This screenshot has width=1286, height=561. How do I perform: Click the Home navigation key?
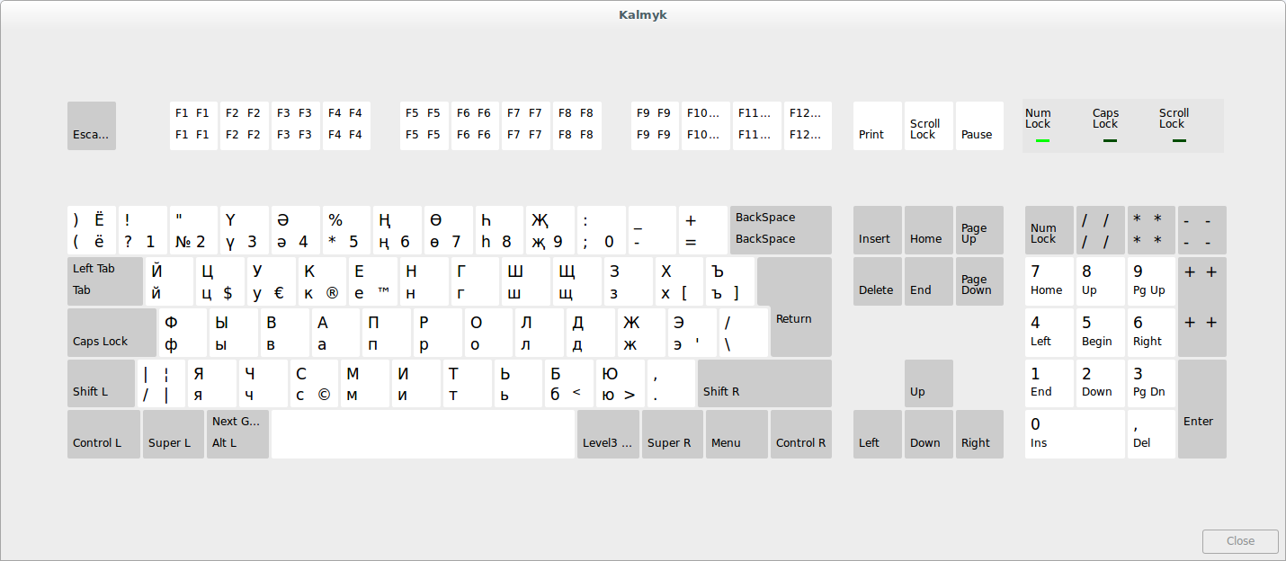click(928, 230)
